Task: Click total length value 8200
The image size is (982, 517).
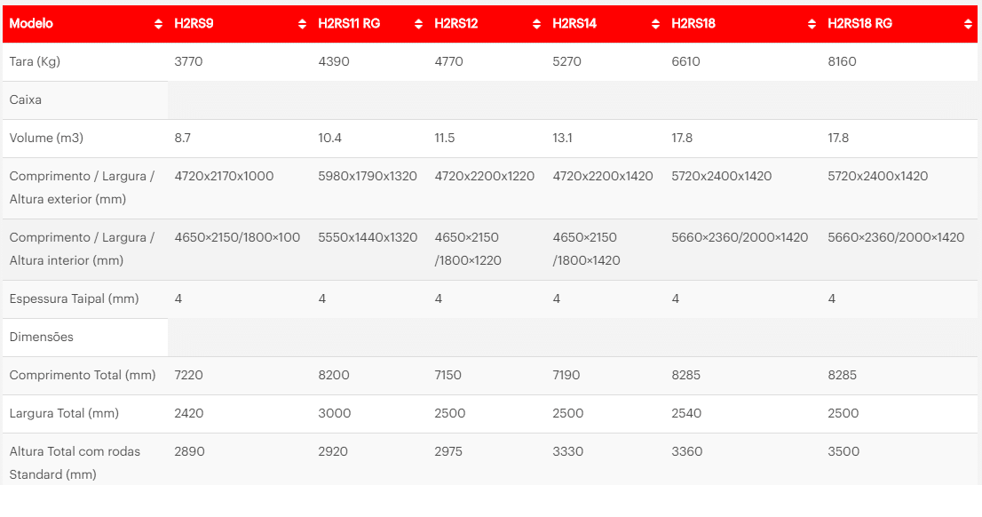Action: click(334, 376)
